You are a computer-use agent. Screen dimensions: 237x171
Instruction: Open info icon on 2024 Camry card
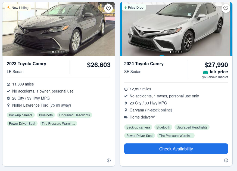[226, 160]
